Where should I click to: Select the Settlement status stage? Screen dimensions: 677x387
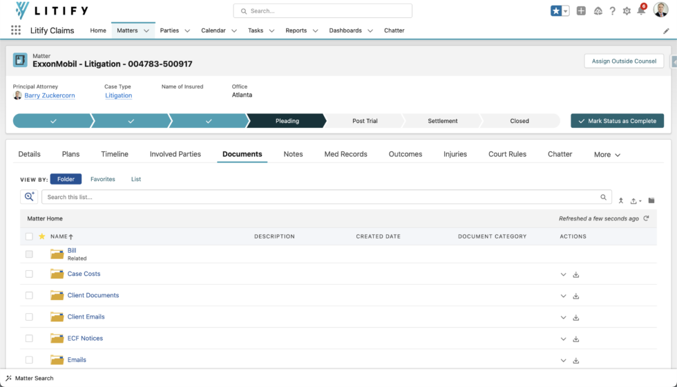pos(443,121)
